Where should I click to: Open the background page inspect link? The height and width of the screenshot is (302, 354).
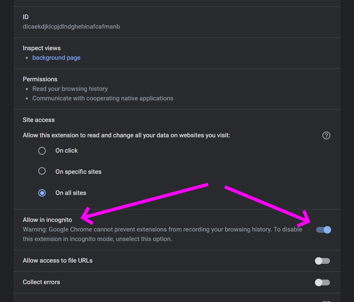pyautogui.click(x=57, y=58)
